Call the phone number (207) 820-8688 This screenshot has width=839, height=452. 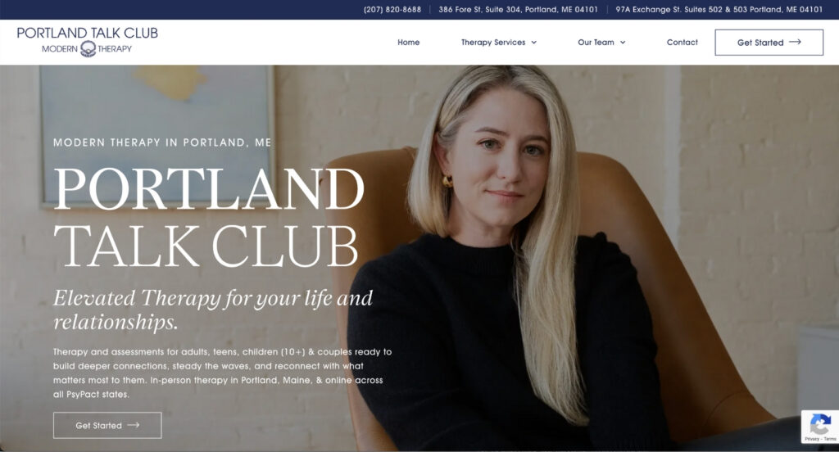click(392, 10)
